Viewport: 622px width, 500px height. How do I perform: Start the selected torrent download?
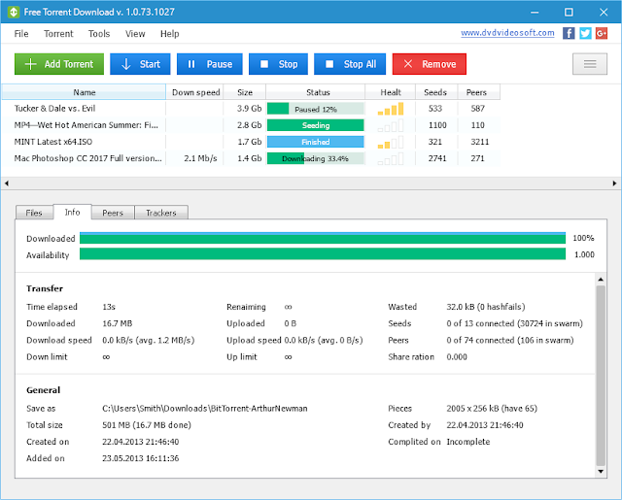140,64
